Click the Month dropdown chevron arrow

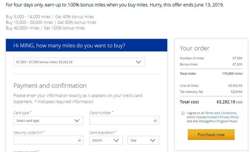pos(116,140)
